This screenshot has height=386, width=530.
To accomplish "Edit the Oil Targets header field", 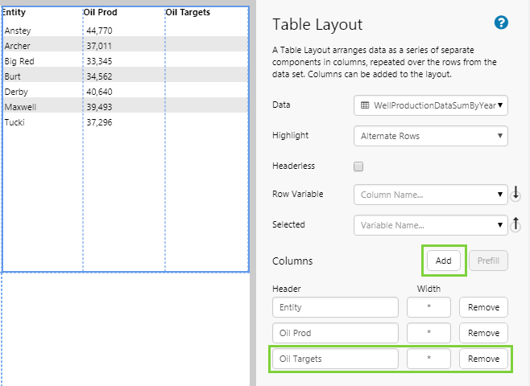I will [x=335, y=359].
